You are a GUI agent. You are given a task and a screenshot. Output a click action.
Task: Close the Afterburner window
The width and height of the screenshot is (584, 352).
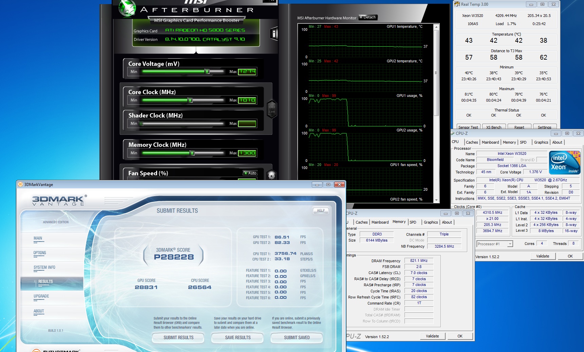[x=272, y=1]
